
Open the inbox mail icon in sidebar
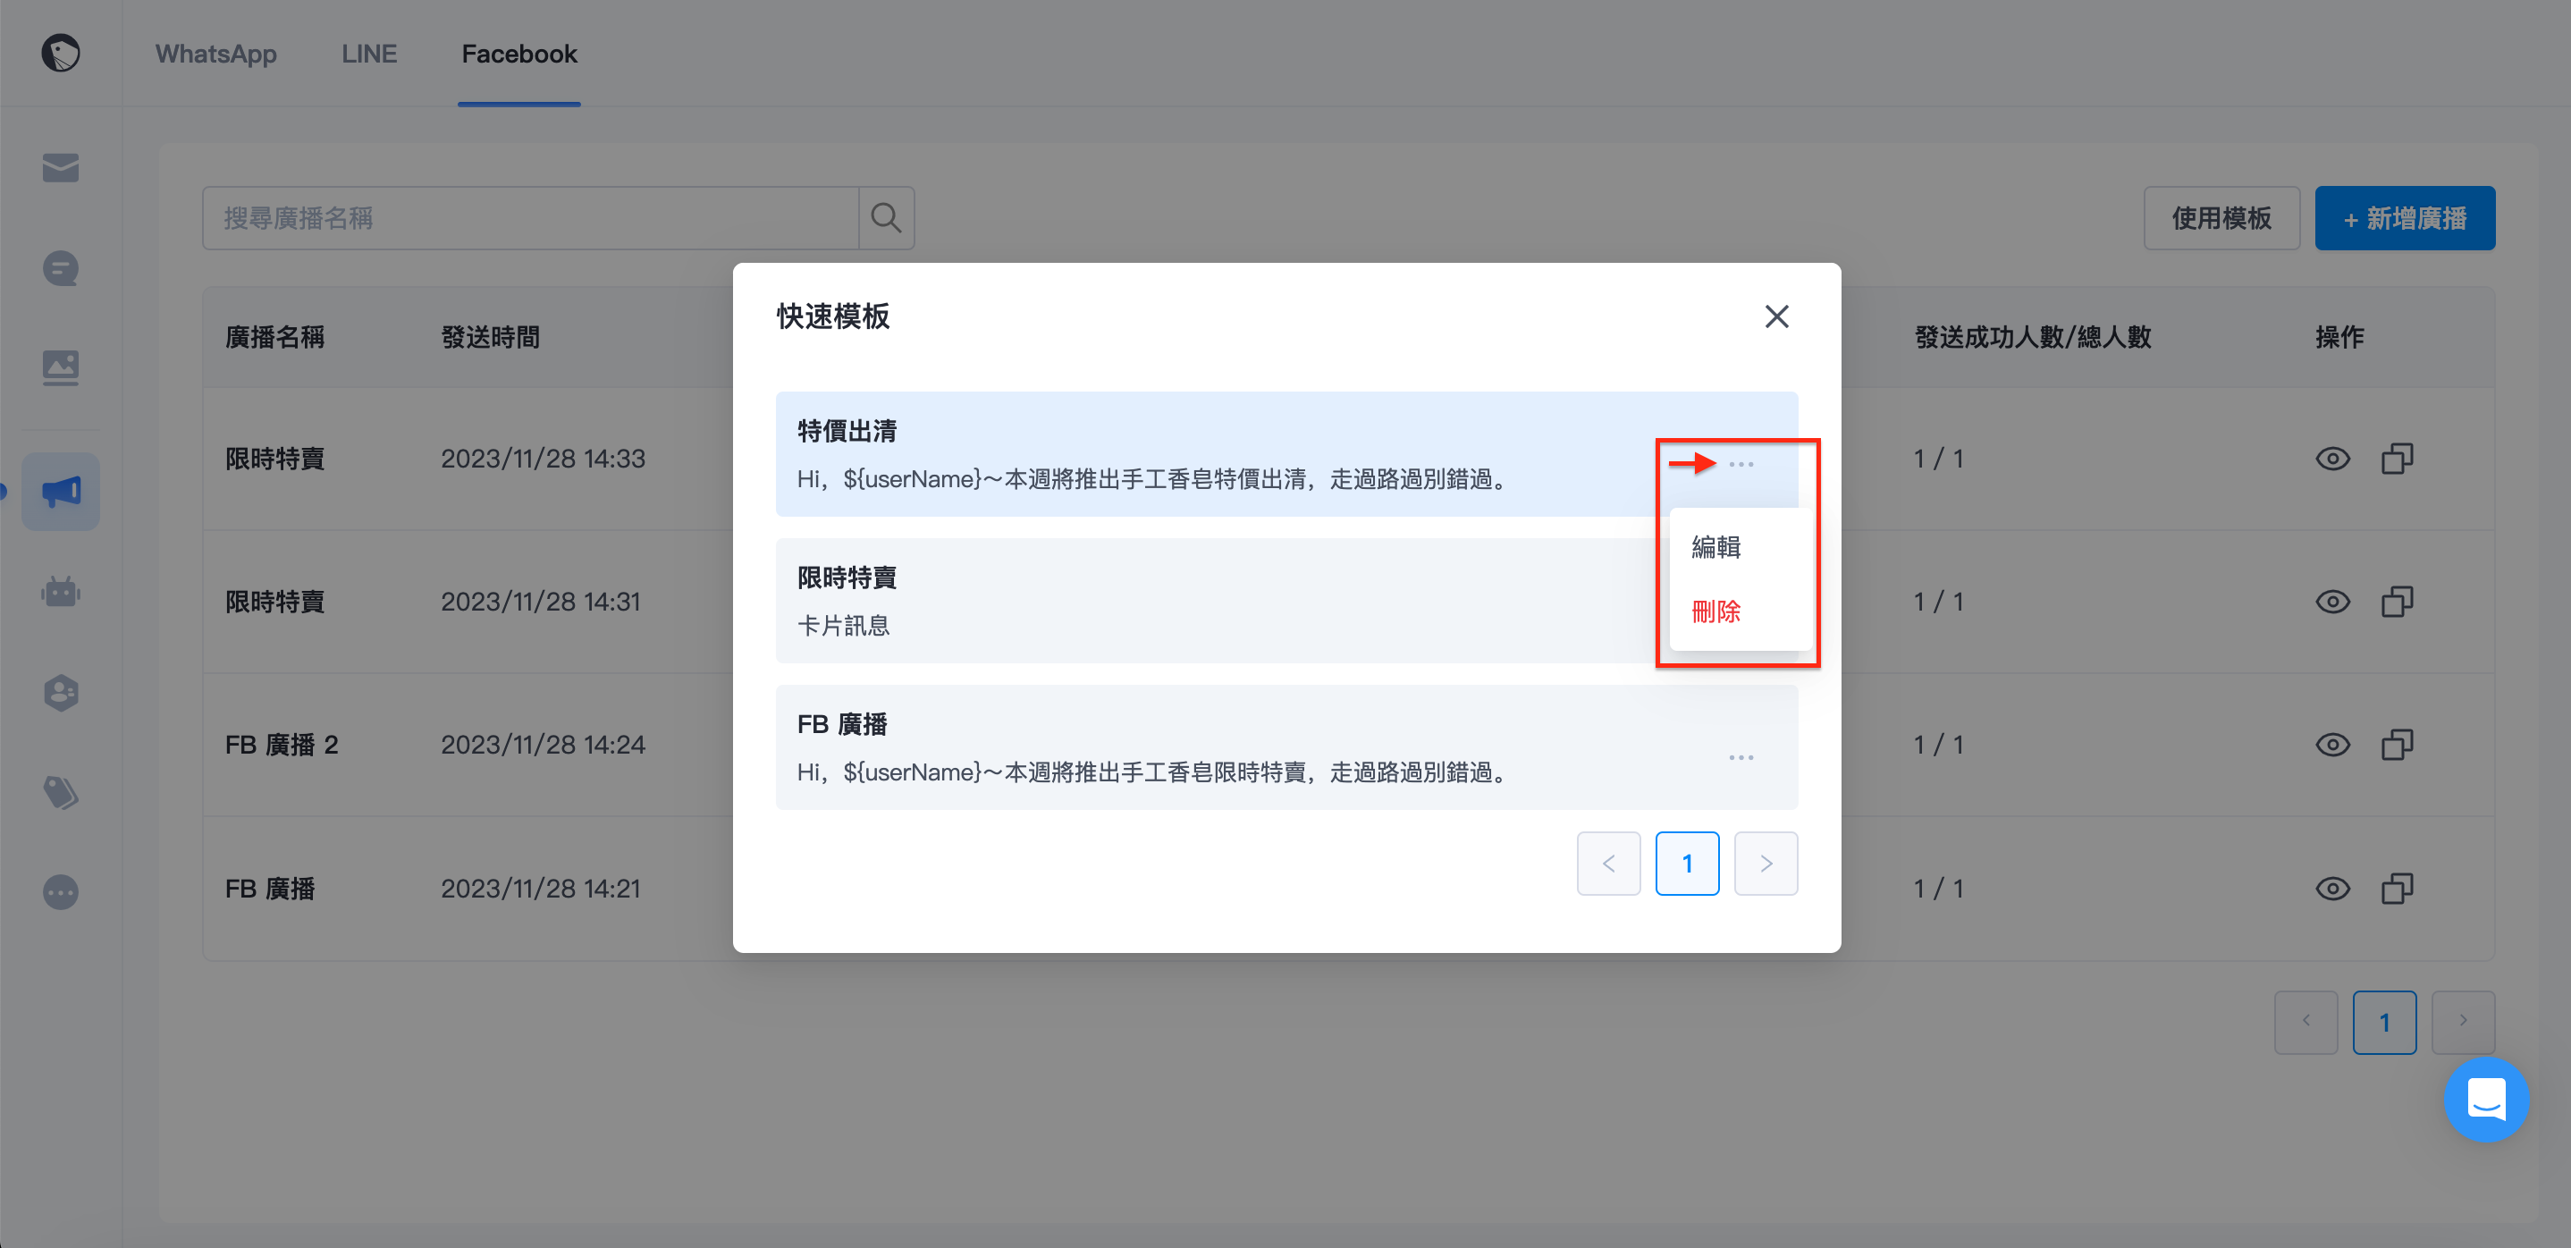pyautogui.click(x=60, y=168)
